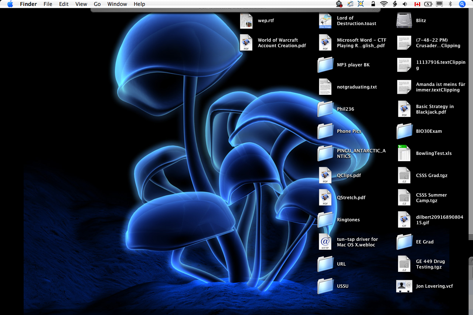The height and width of the screenshot is (315, 473).
Task: Click the Bluetooth status icon
Action: click(450, 4)
